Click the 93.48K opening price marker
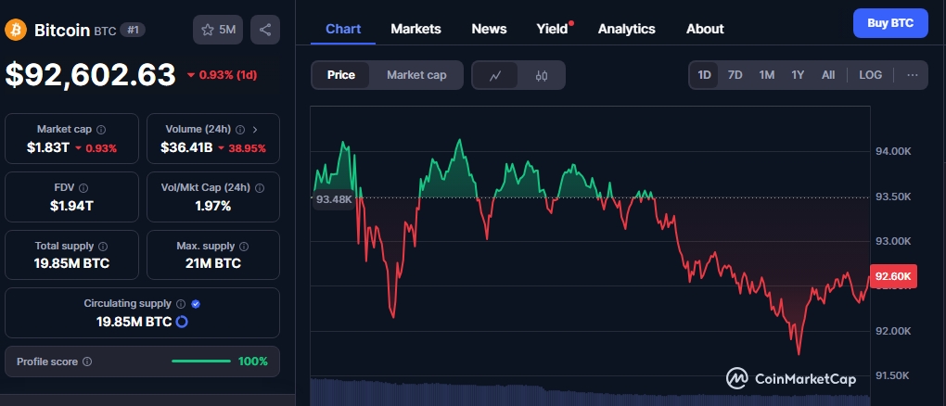Image resolution: width=946 pixels, height=406 pixels. pos(334,199)
